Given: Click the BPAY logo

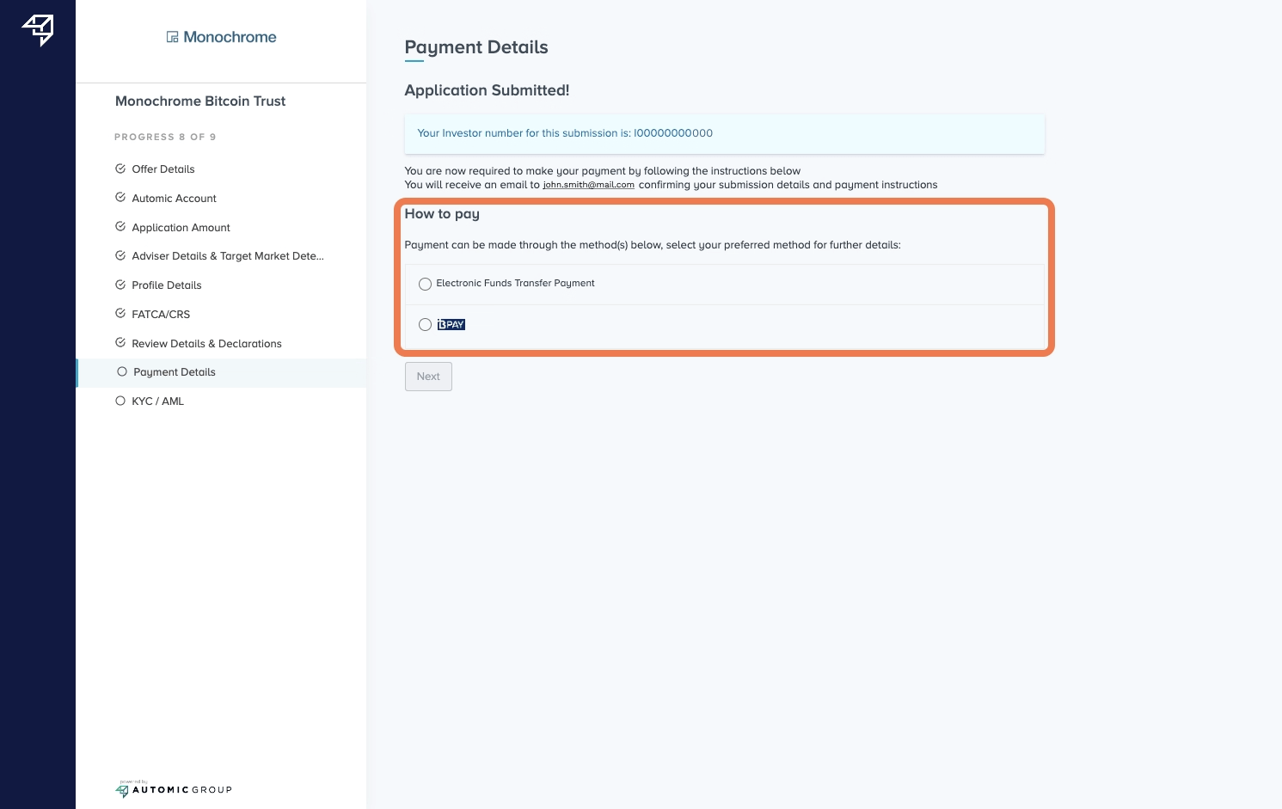Looking at the screenshot, I should (451, 325).
